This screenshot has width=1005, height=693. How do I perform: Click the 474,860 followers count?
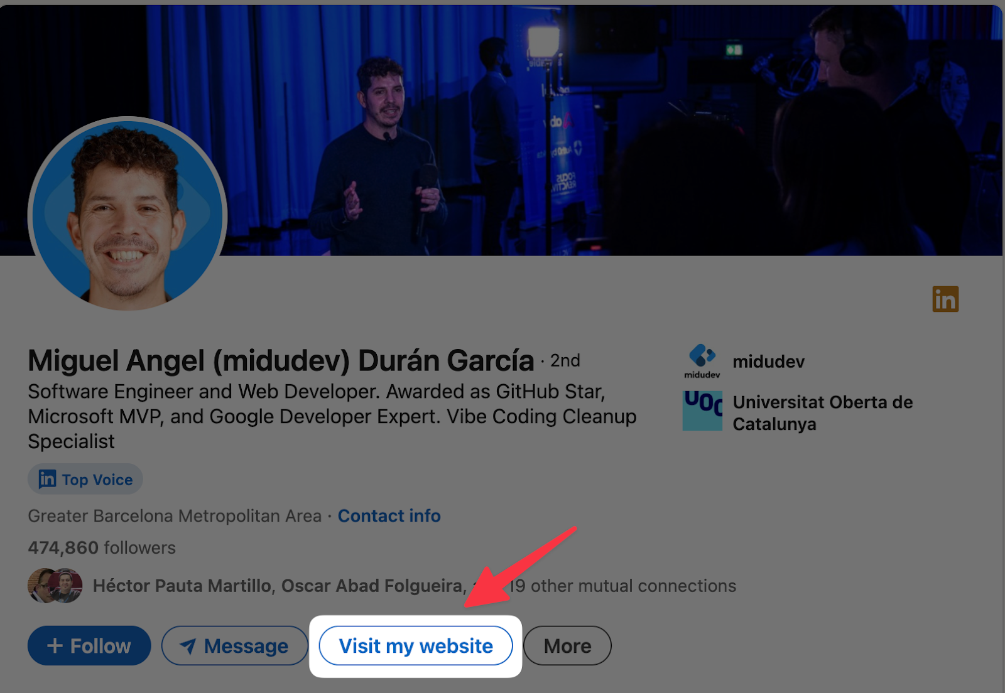pyautogui.click(x=100, y=547)
